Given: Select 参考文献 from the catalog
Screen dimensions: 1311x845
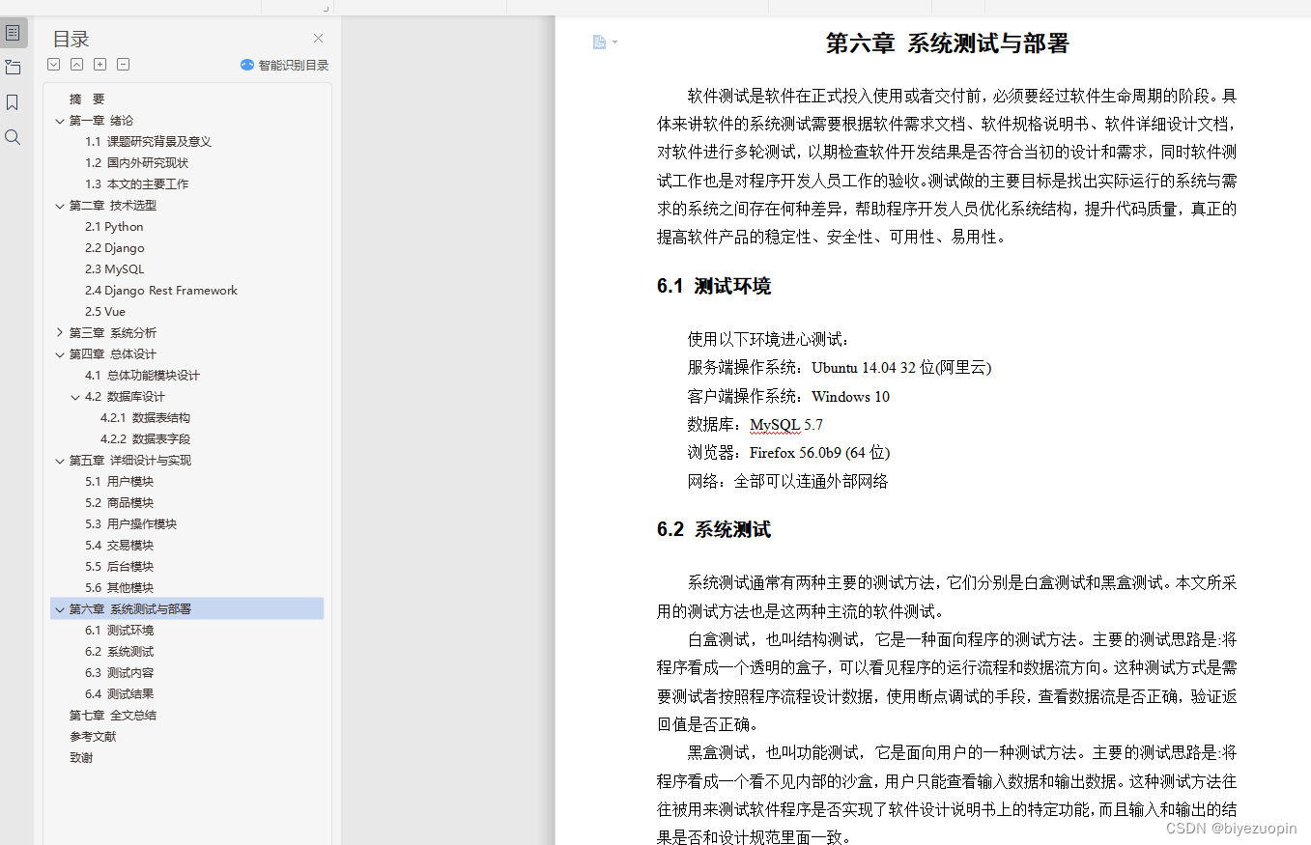Looking at the screenshot, I should pyautogui.click(x=93, y=736).
